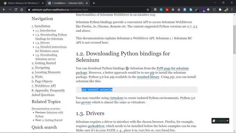The height and width of the screenshot is (133, 236).
Task: Select the 1. Installation Selenium tab
Action: (x=68, y=3)
